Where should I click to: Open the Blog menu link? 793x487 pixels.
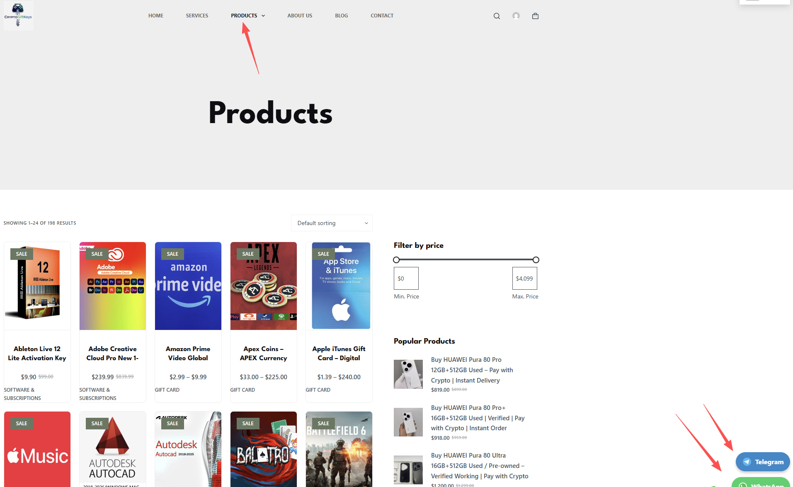point(342,16)
